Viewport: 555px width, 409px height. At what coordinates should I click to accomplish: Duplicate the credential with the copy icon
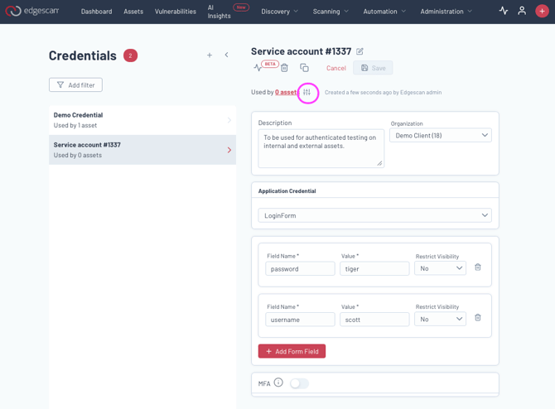coord(304,68)
